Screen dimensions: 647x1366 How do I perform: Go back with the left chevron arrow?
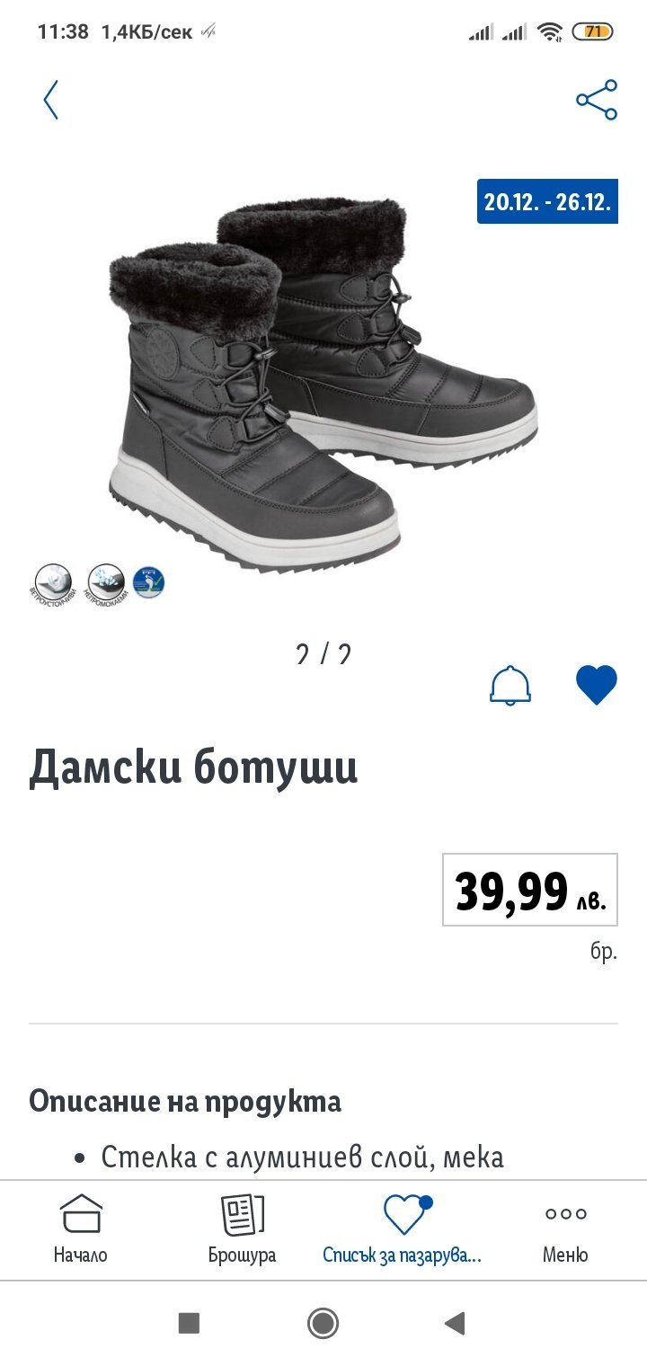click(50, 100)
